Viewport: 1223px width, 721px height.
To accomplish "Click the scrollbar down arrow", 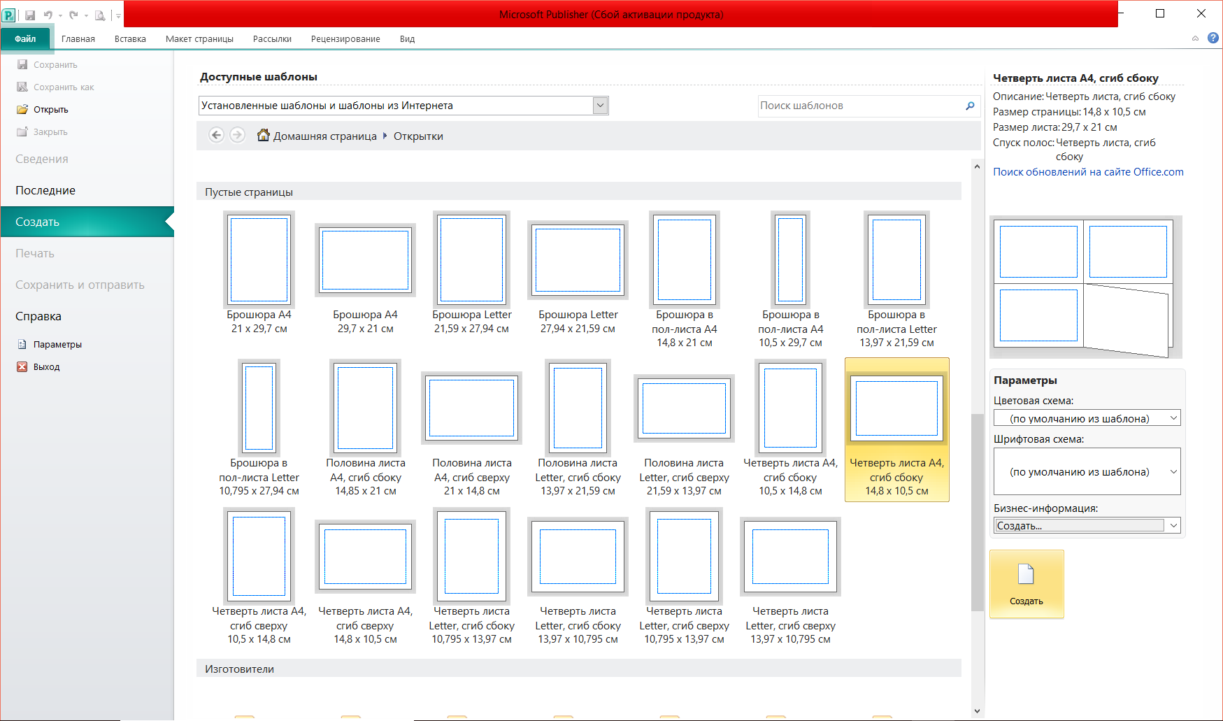I will click(x=977, y=711).
